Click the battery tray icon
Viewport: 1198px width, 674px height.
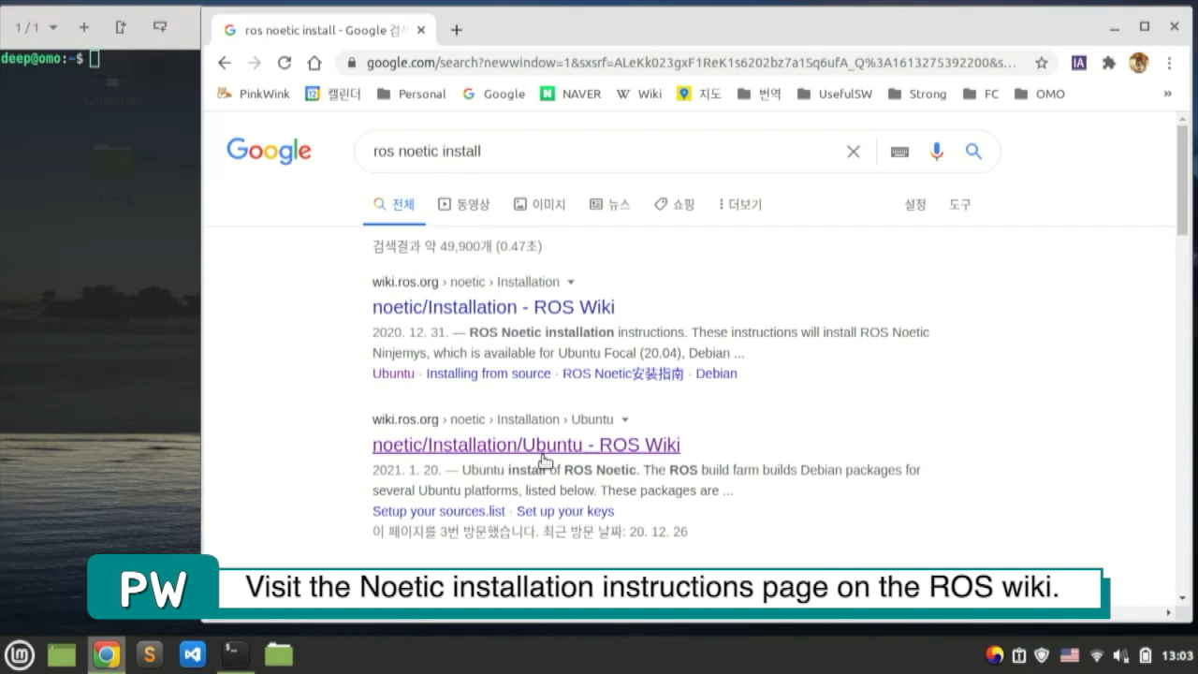click(1145, 655)
